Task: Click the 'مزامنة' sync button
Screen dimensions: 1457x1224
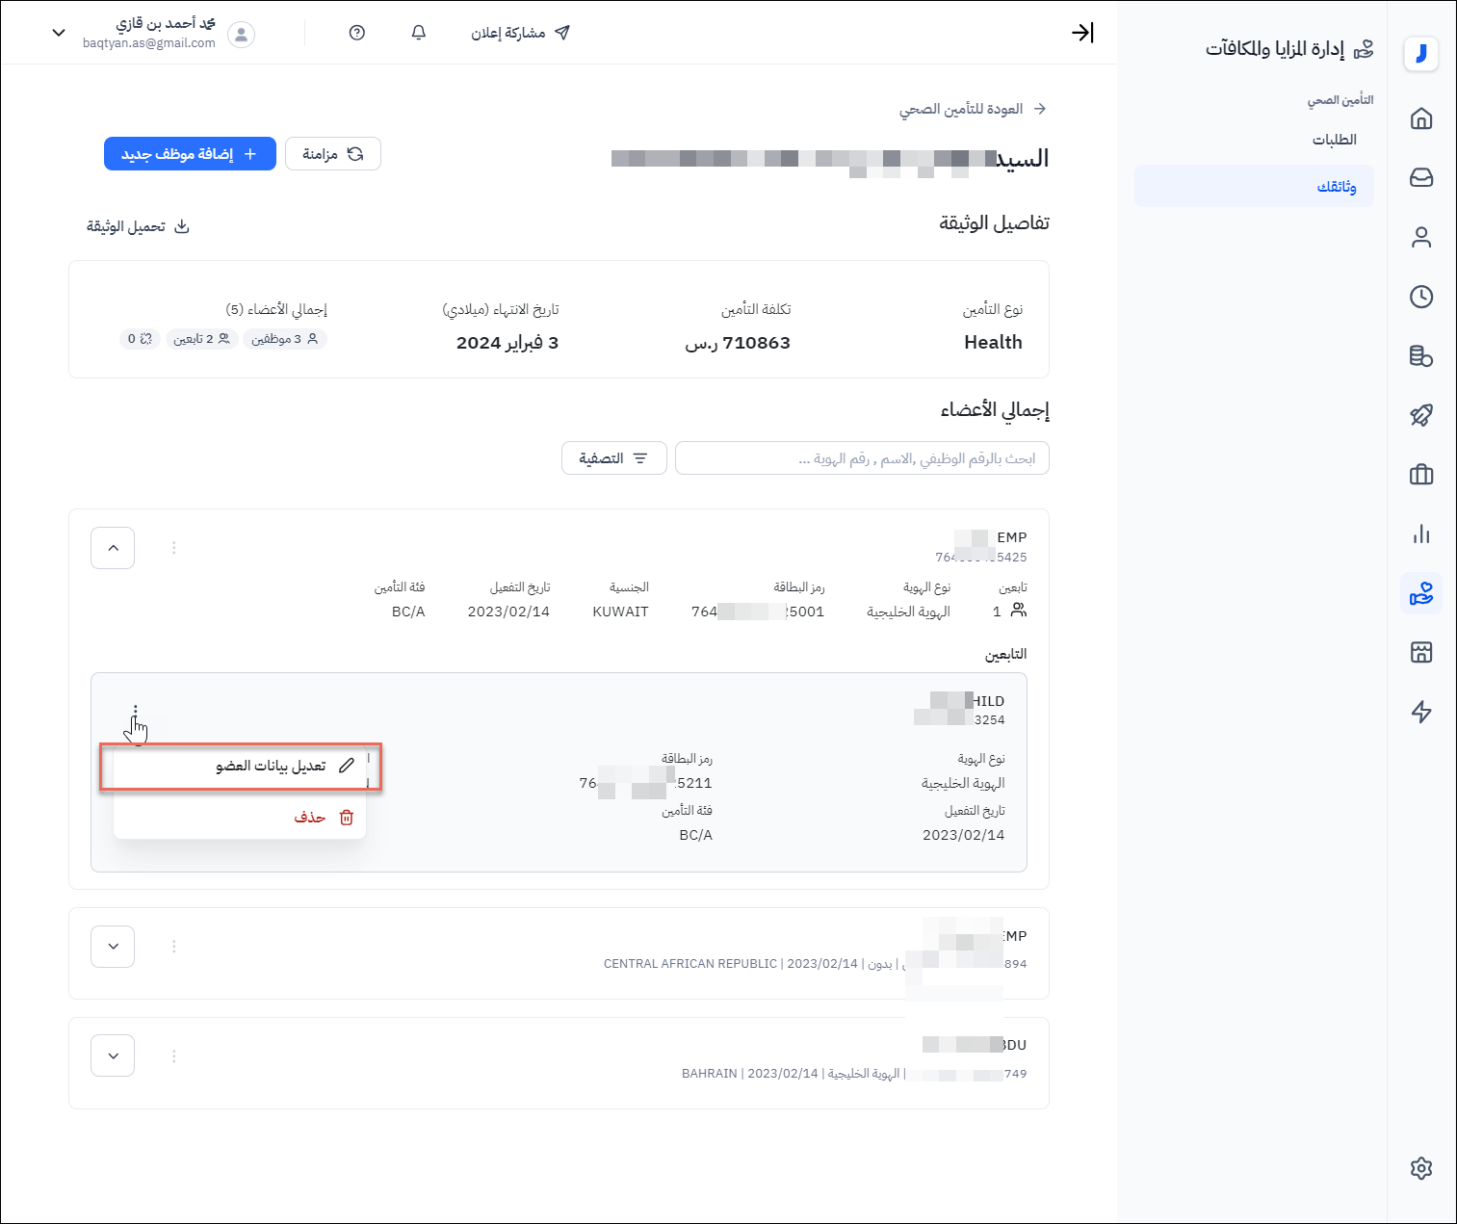Action: [x=333, y=154]
